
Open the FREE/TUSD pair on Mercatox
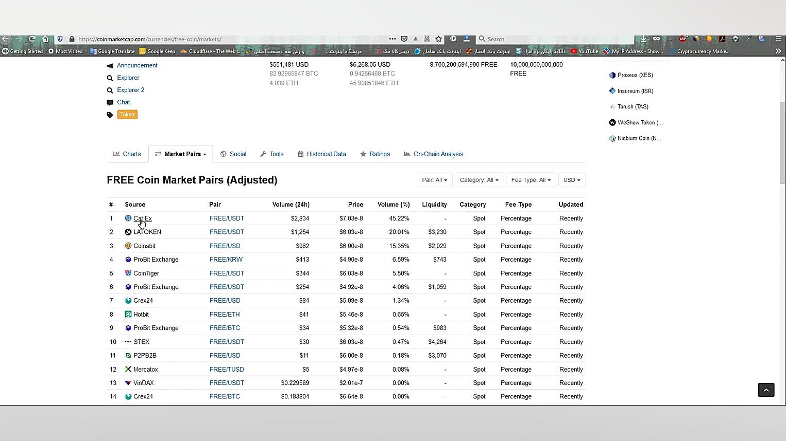[227, 370]
